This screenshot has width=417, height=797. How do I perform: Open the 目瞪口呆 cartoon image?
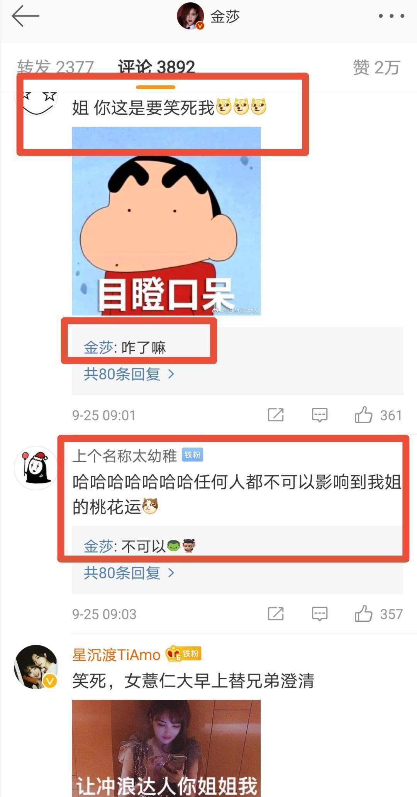(x=166, y=221)
